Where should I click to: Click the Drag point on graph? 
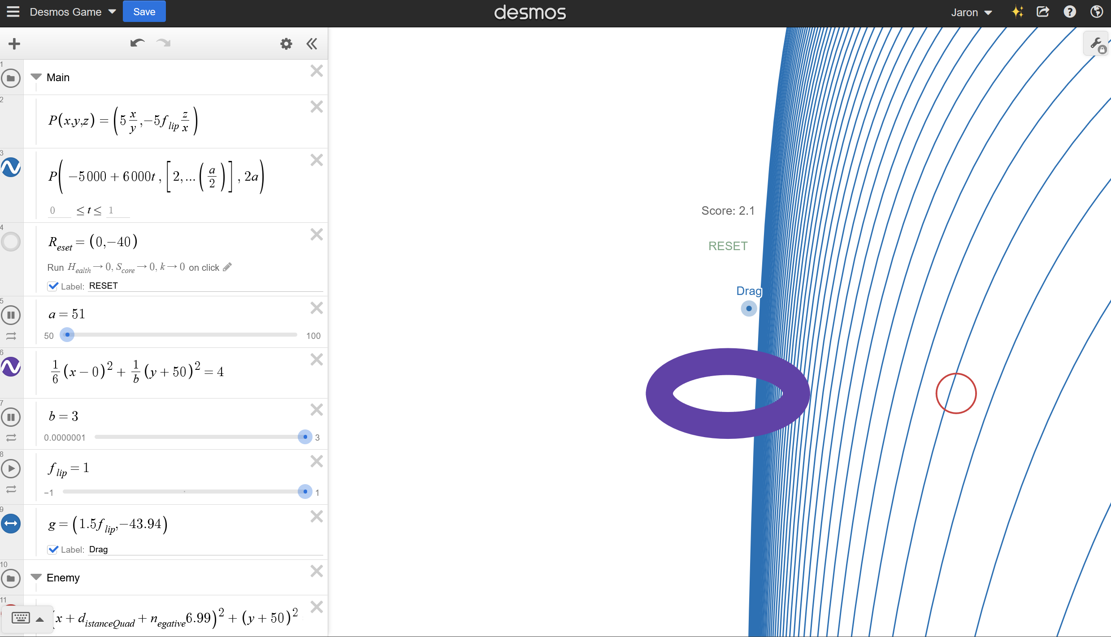tap(749, 308)
